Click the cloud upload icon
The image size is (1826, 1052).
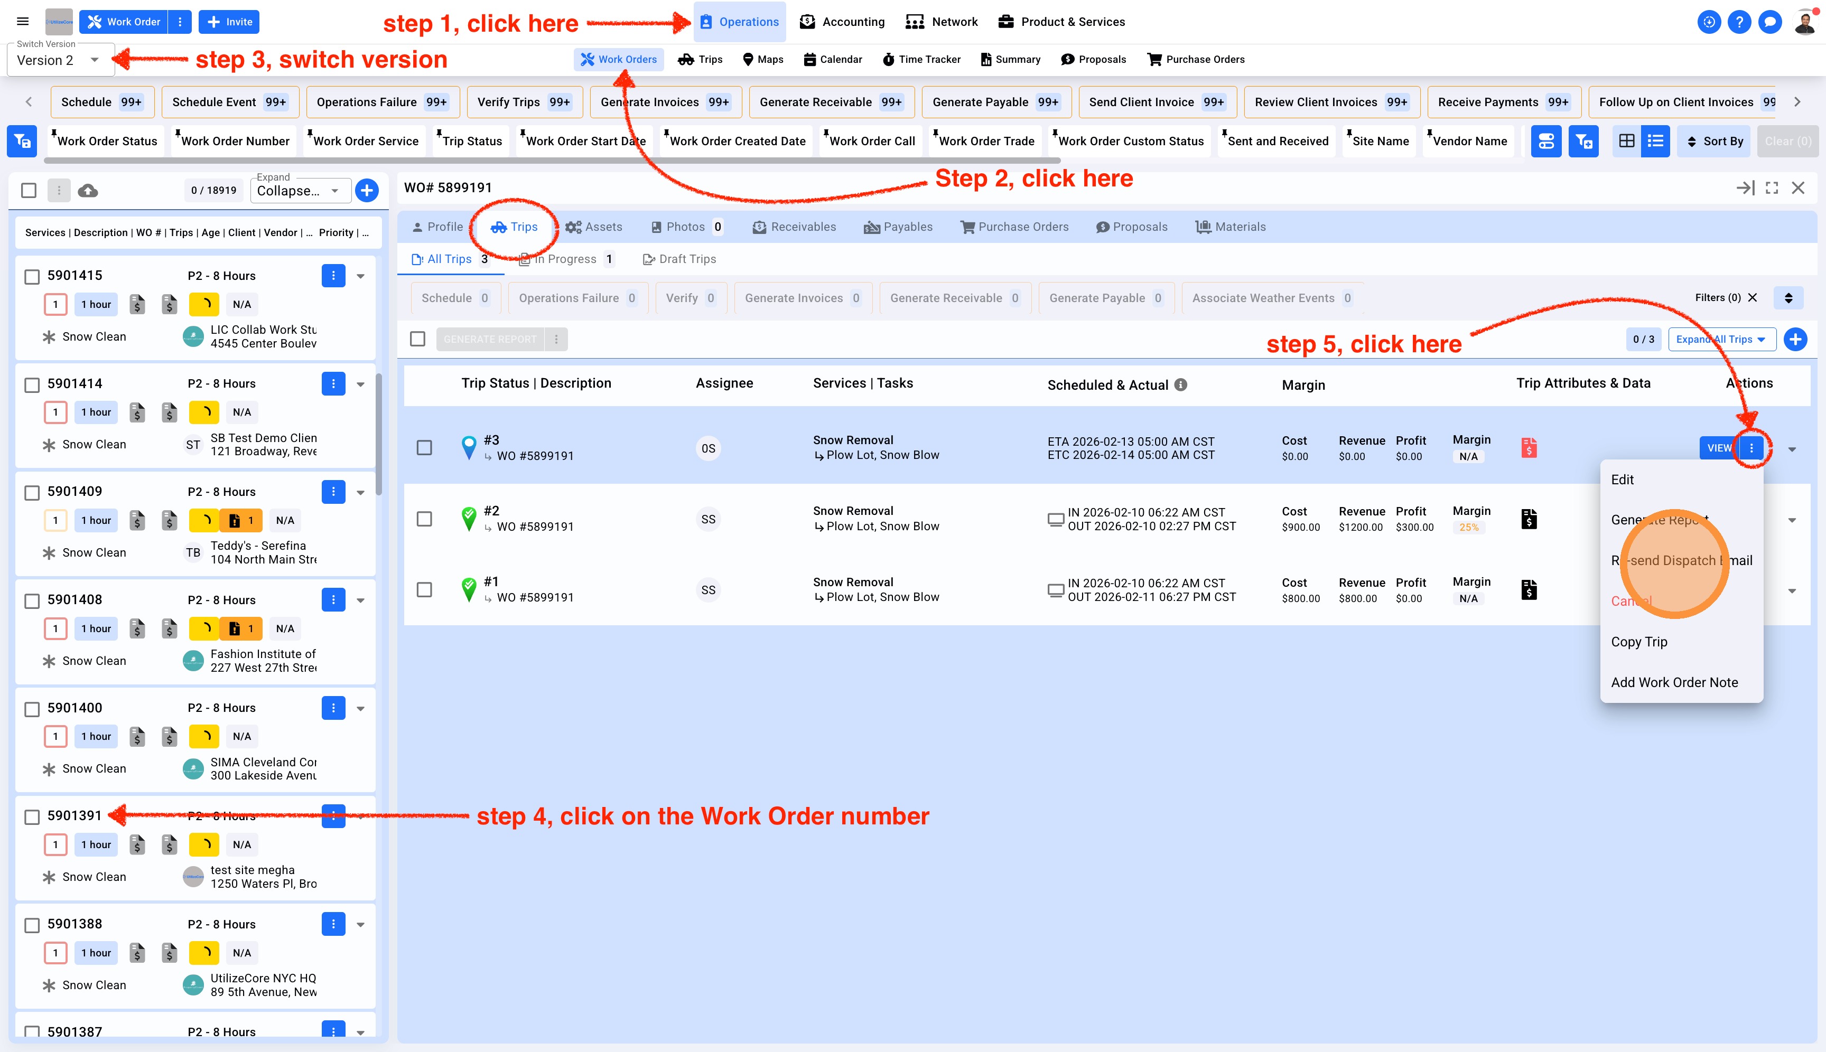click(x=88, y=191)
